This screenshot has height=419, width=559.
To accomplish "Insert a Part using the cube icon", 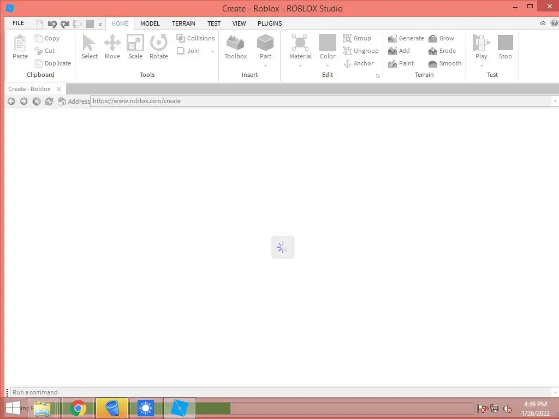I will click(265, 43).
